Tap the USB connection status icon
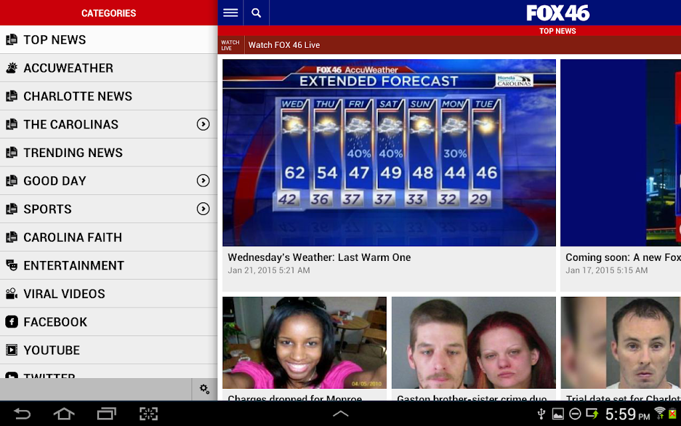Screen dimensions: 681x426 click(x=541, y=413)
